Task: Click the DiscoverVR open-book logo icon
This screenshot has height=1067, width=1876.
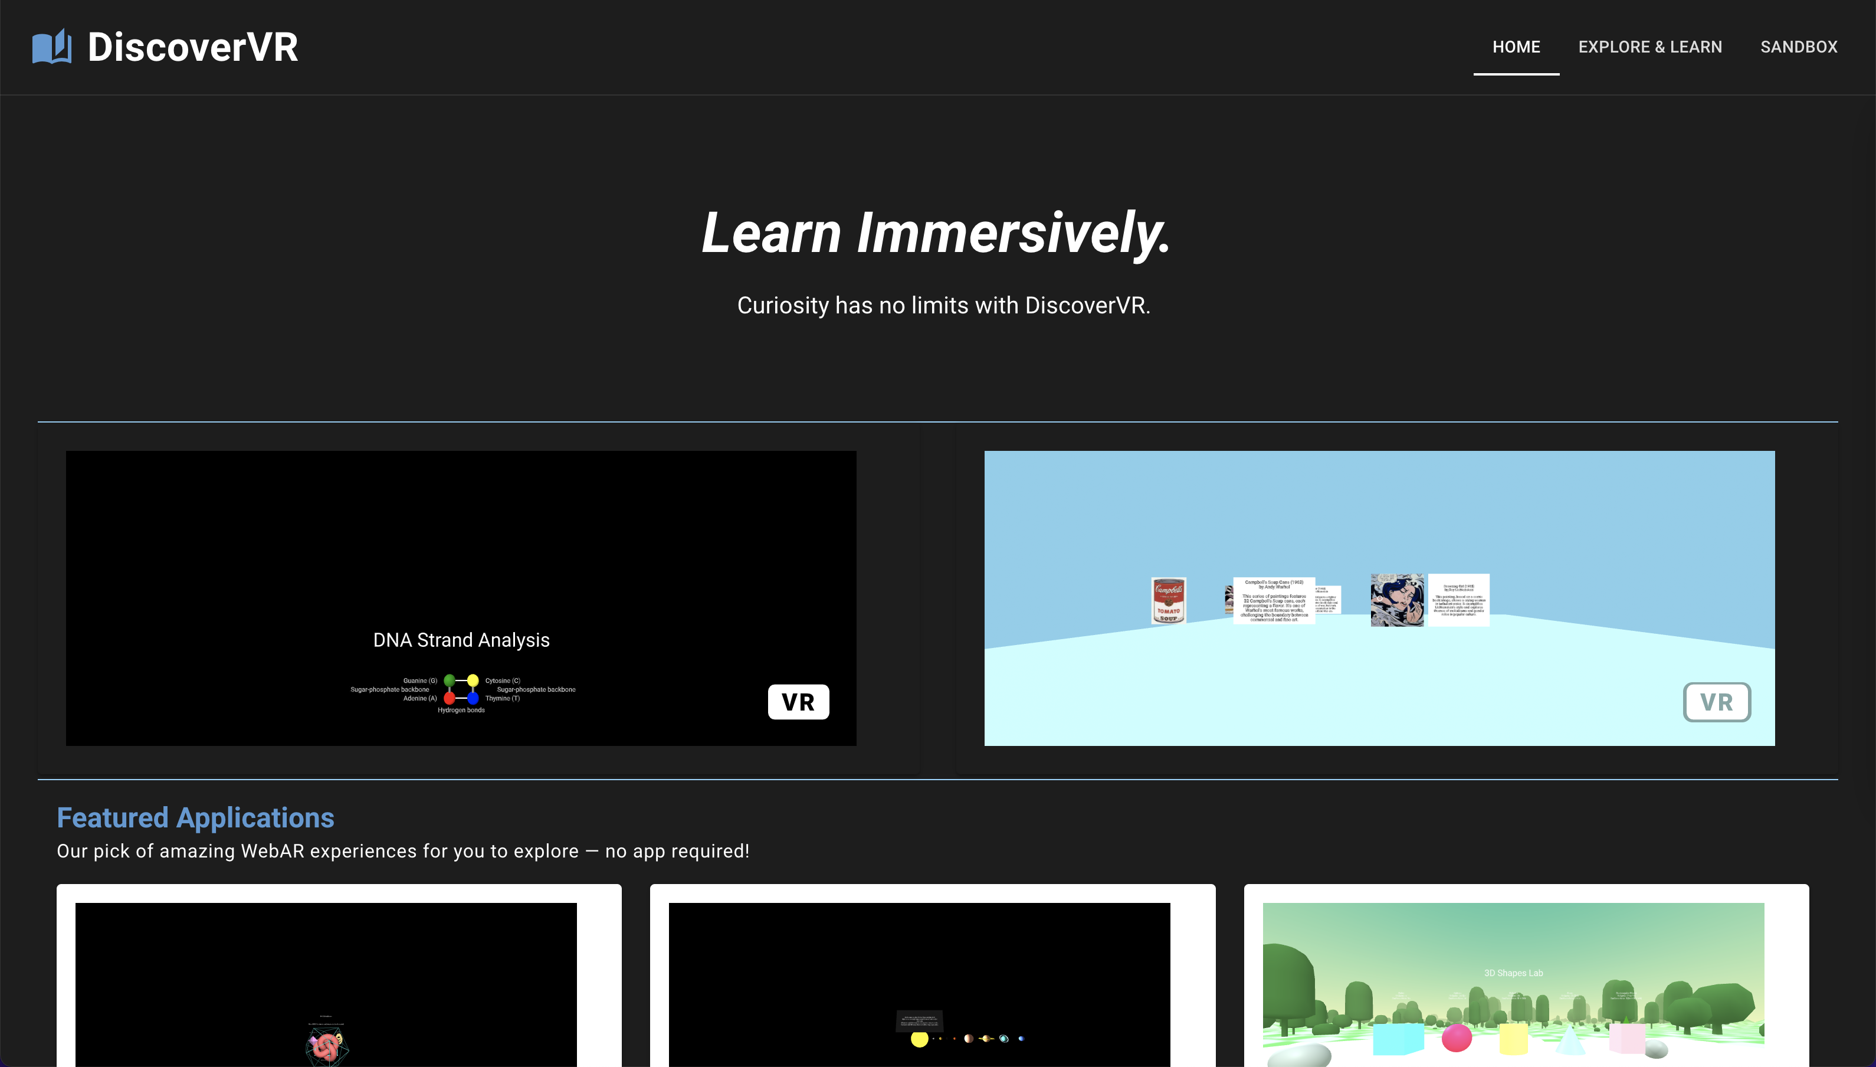Action: pos(51,47)
